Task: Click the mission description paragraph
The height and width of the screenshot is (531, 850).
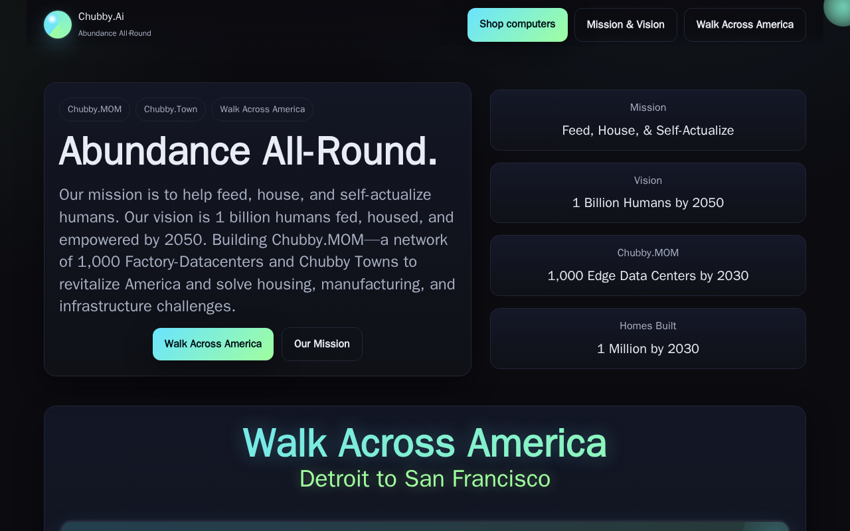Action: [x=258, y=250]
